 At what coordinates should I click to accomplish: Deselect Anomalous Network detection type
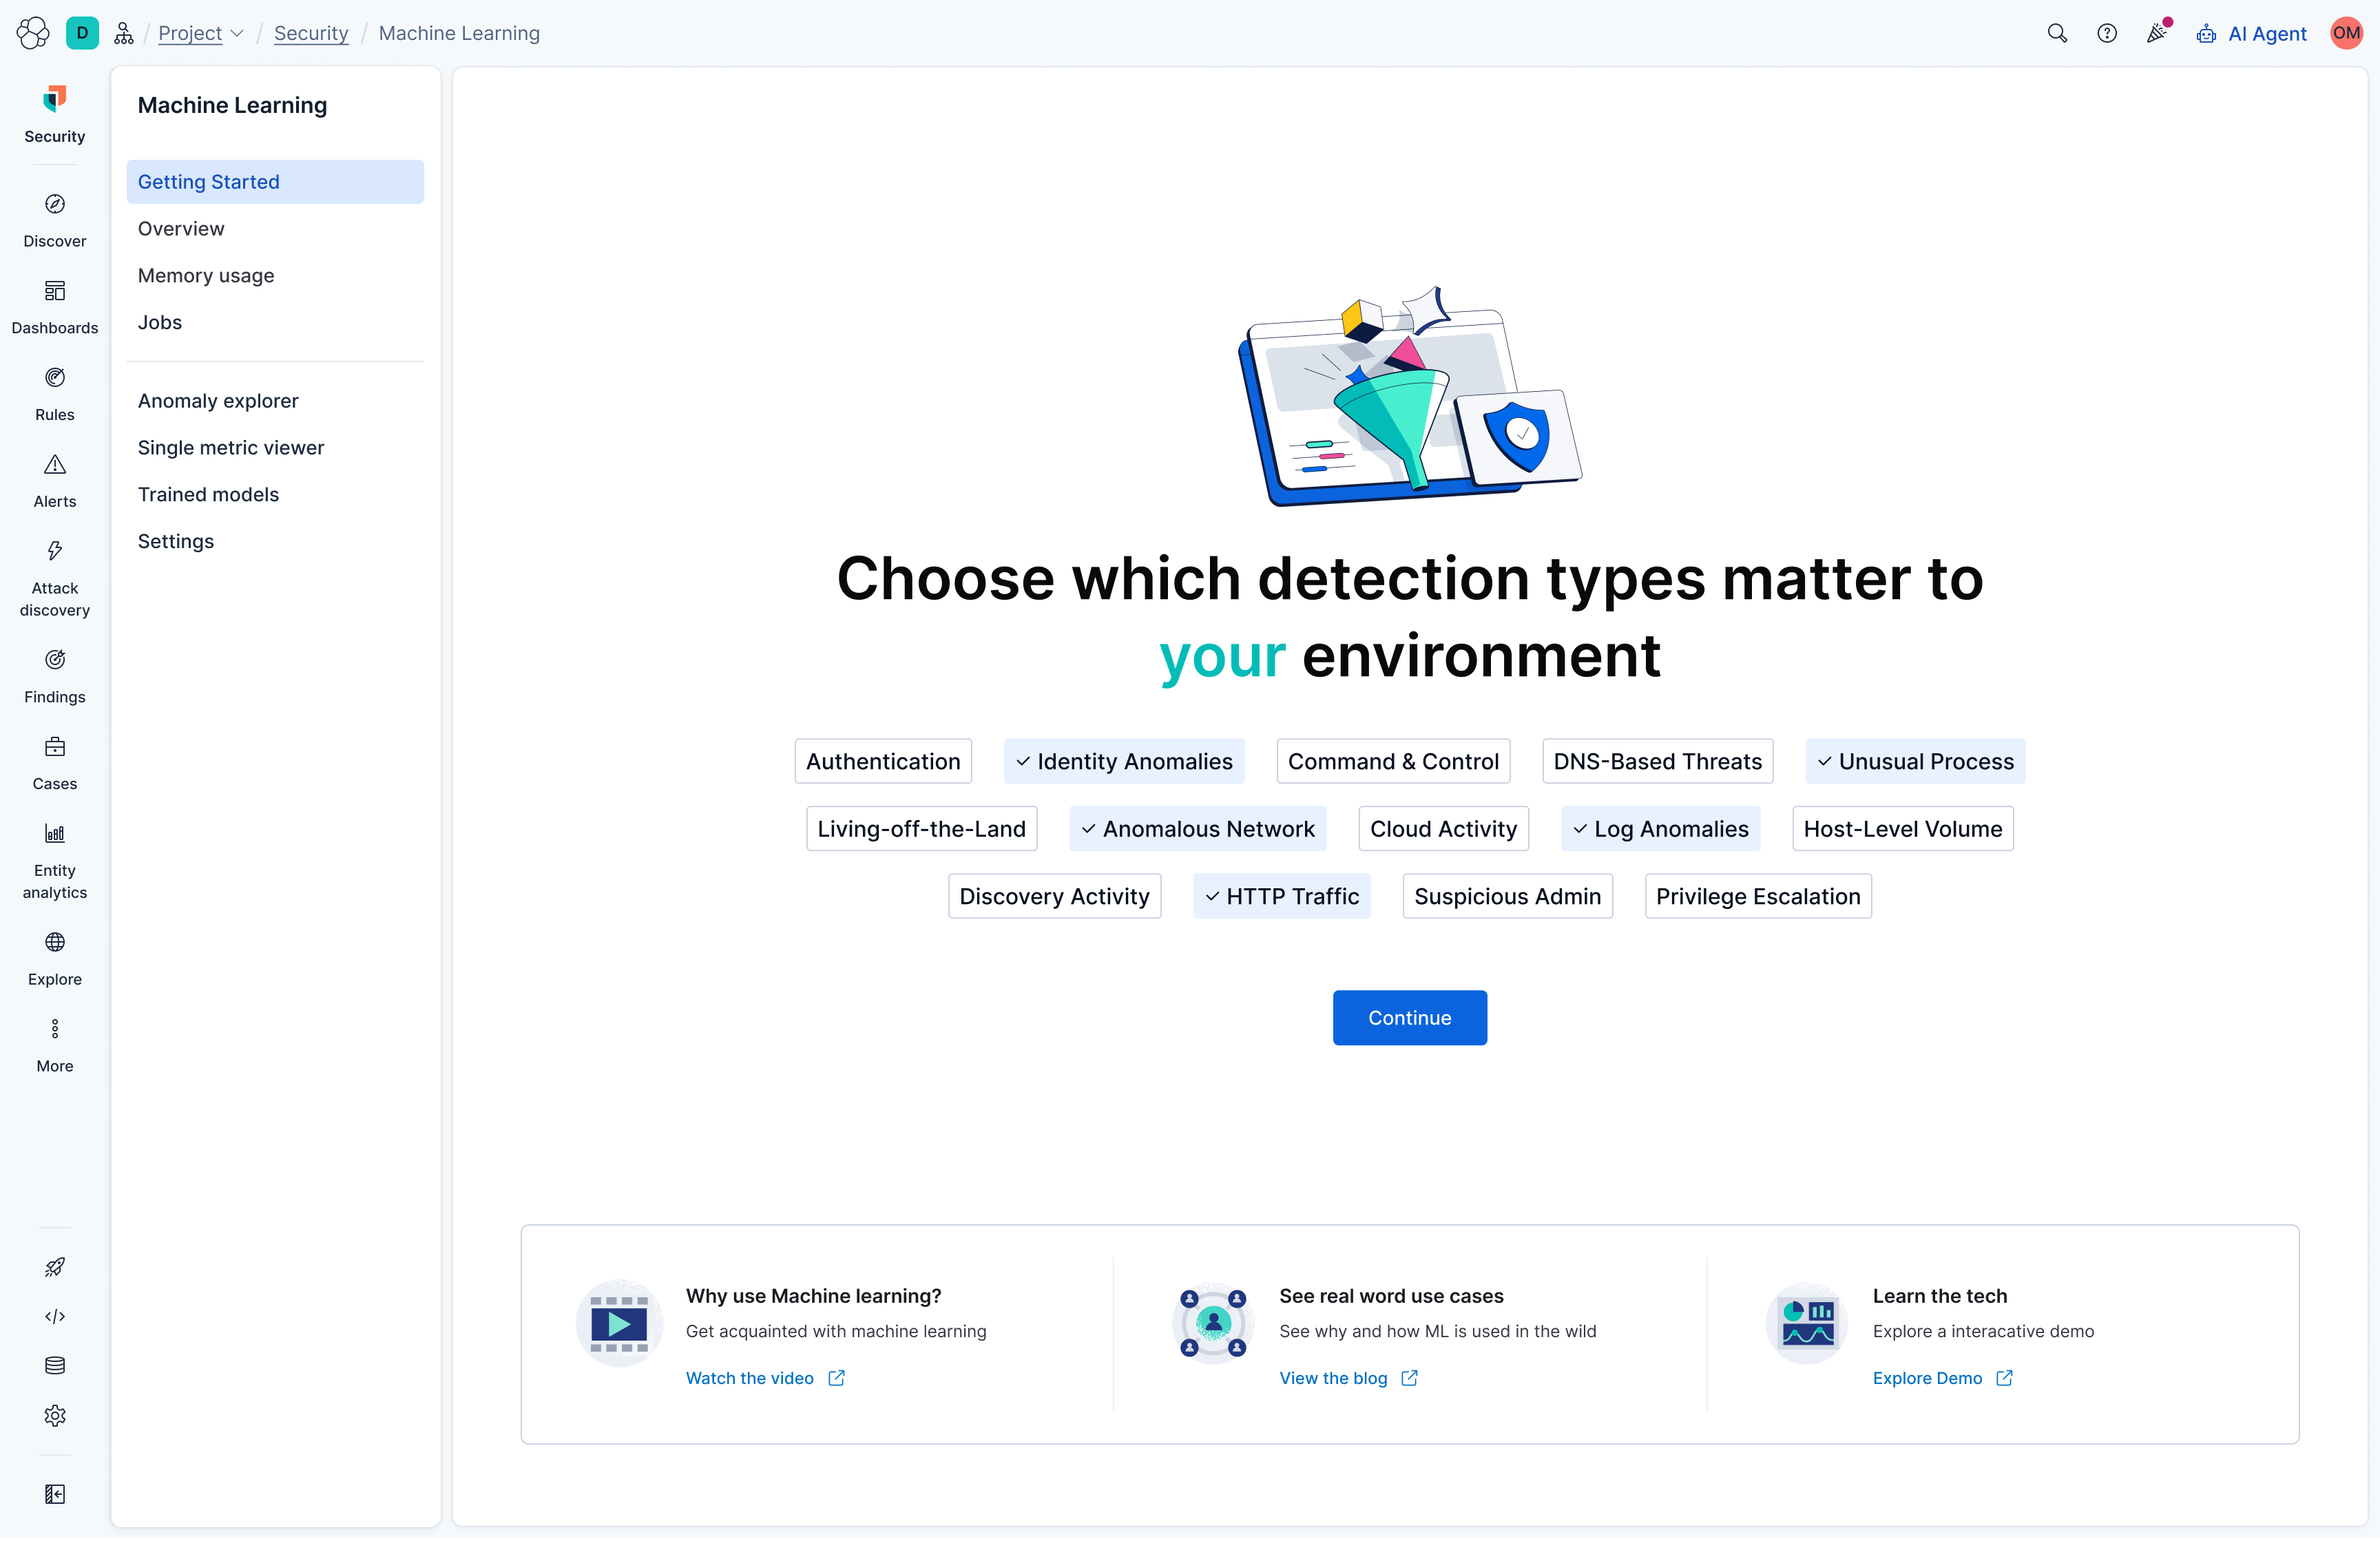coord(1198,828)
